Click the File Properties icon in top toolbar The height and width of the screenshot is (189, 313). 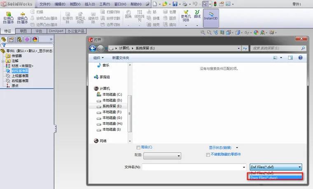pos(222,4)
